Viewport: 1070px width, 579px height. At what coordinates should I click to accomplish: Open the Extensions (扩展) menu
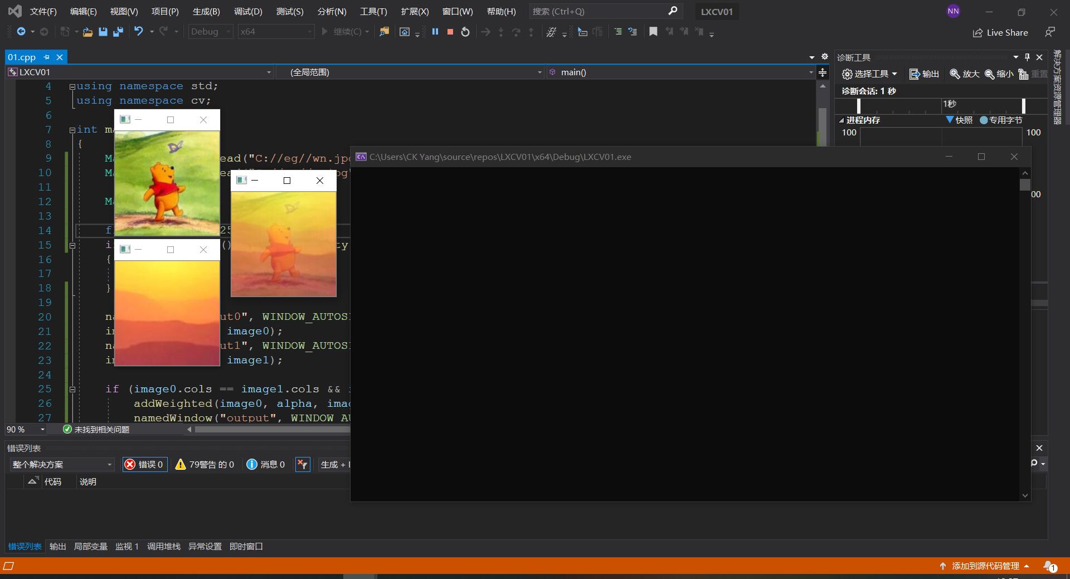(415, 11)
